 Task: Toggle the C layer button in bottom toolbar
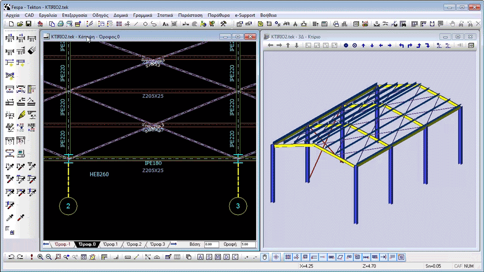(235, 257)
